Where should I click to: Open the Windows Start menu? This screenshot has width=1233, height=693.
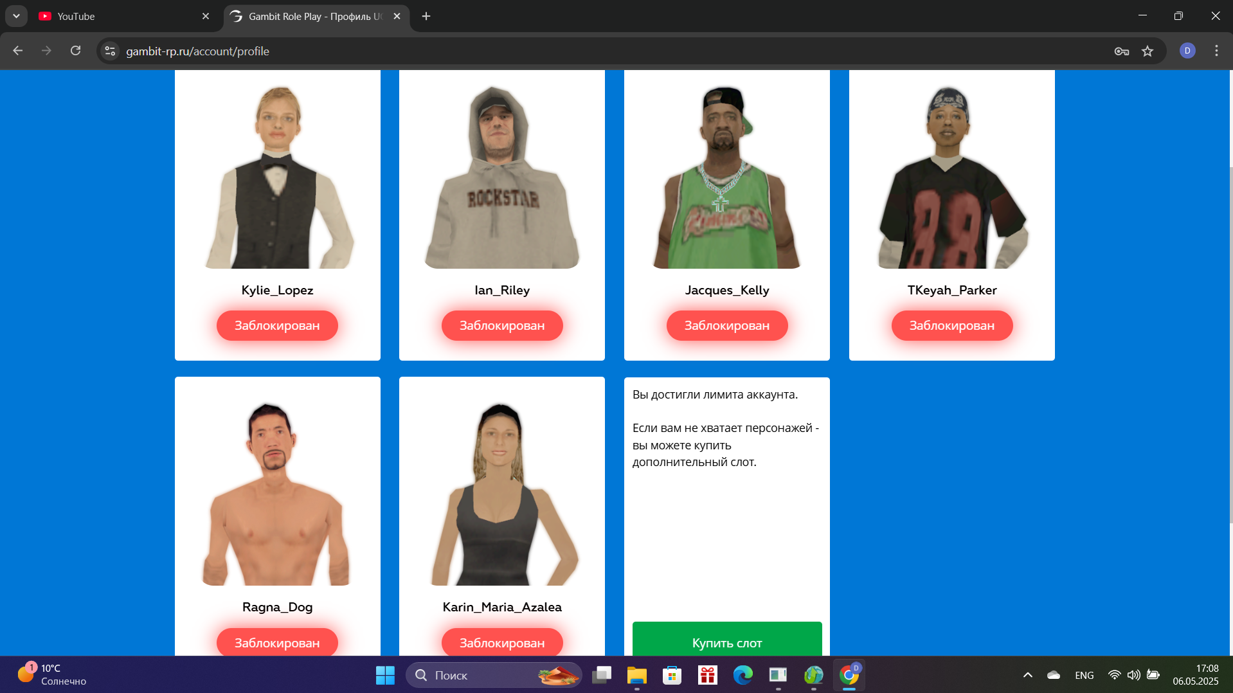(x=385, y=675)
